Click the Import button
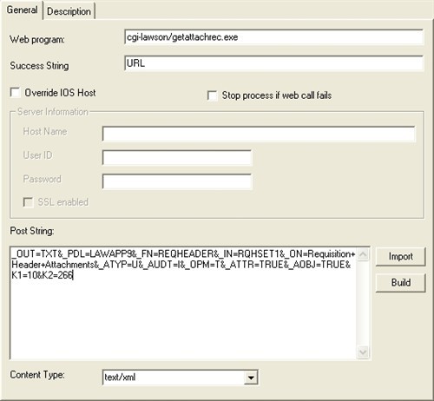434x401 pixels. 400,257
